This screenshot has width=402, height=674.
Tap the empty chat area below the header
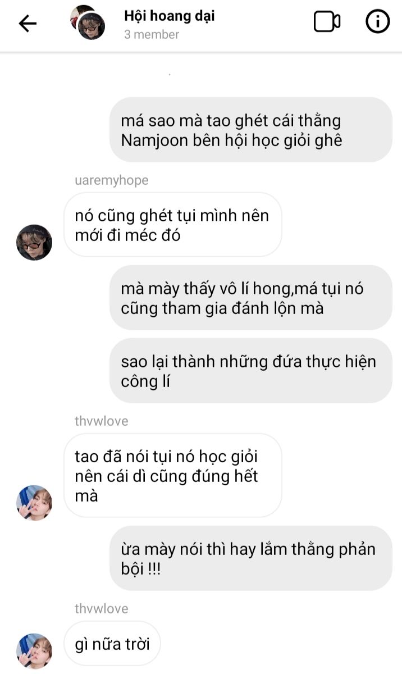[x=201, y=74]
